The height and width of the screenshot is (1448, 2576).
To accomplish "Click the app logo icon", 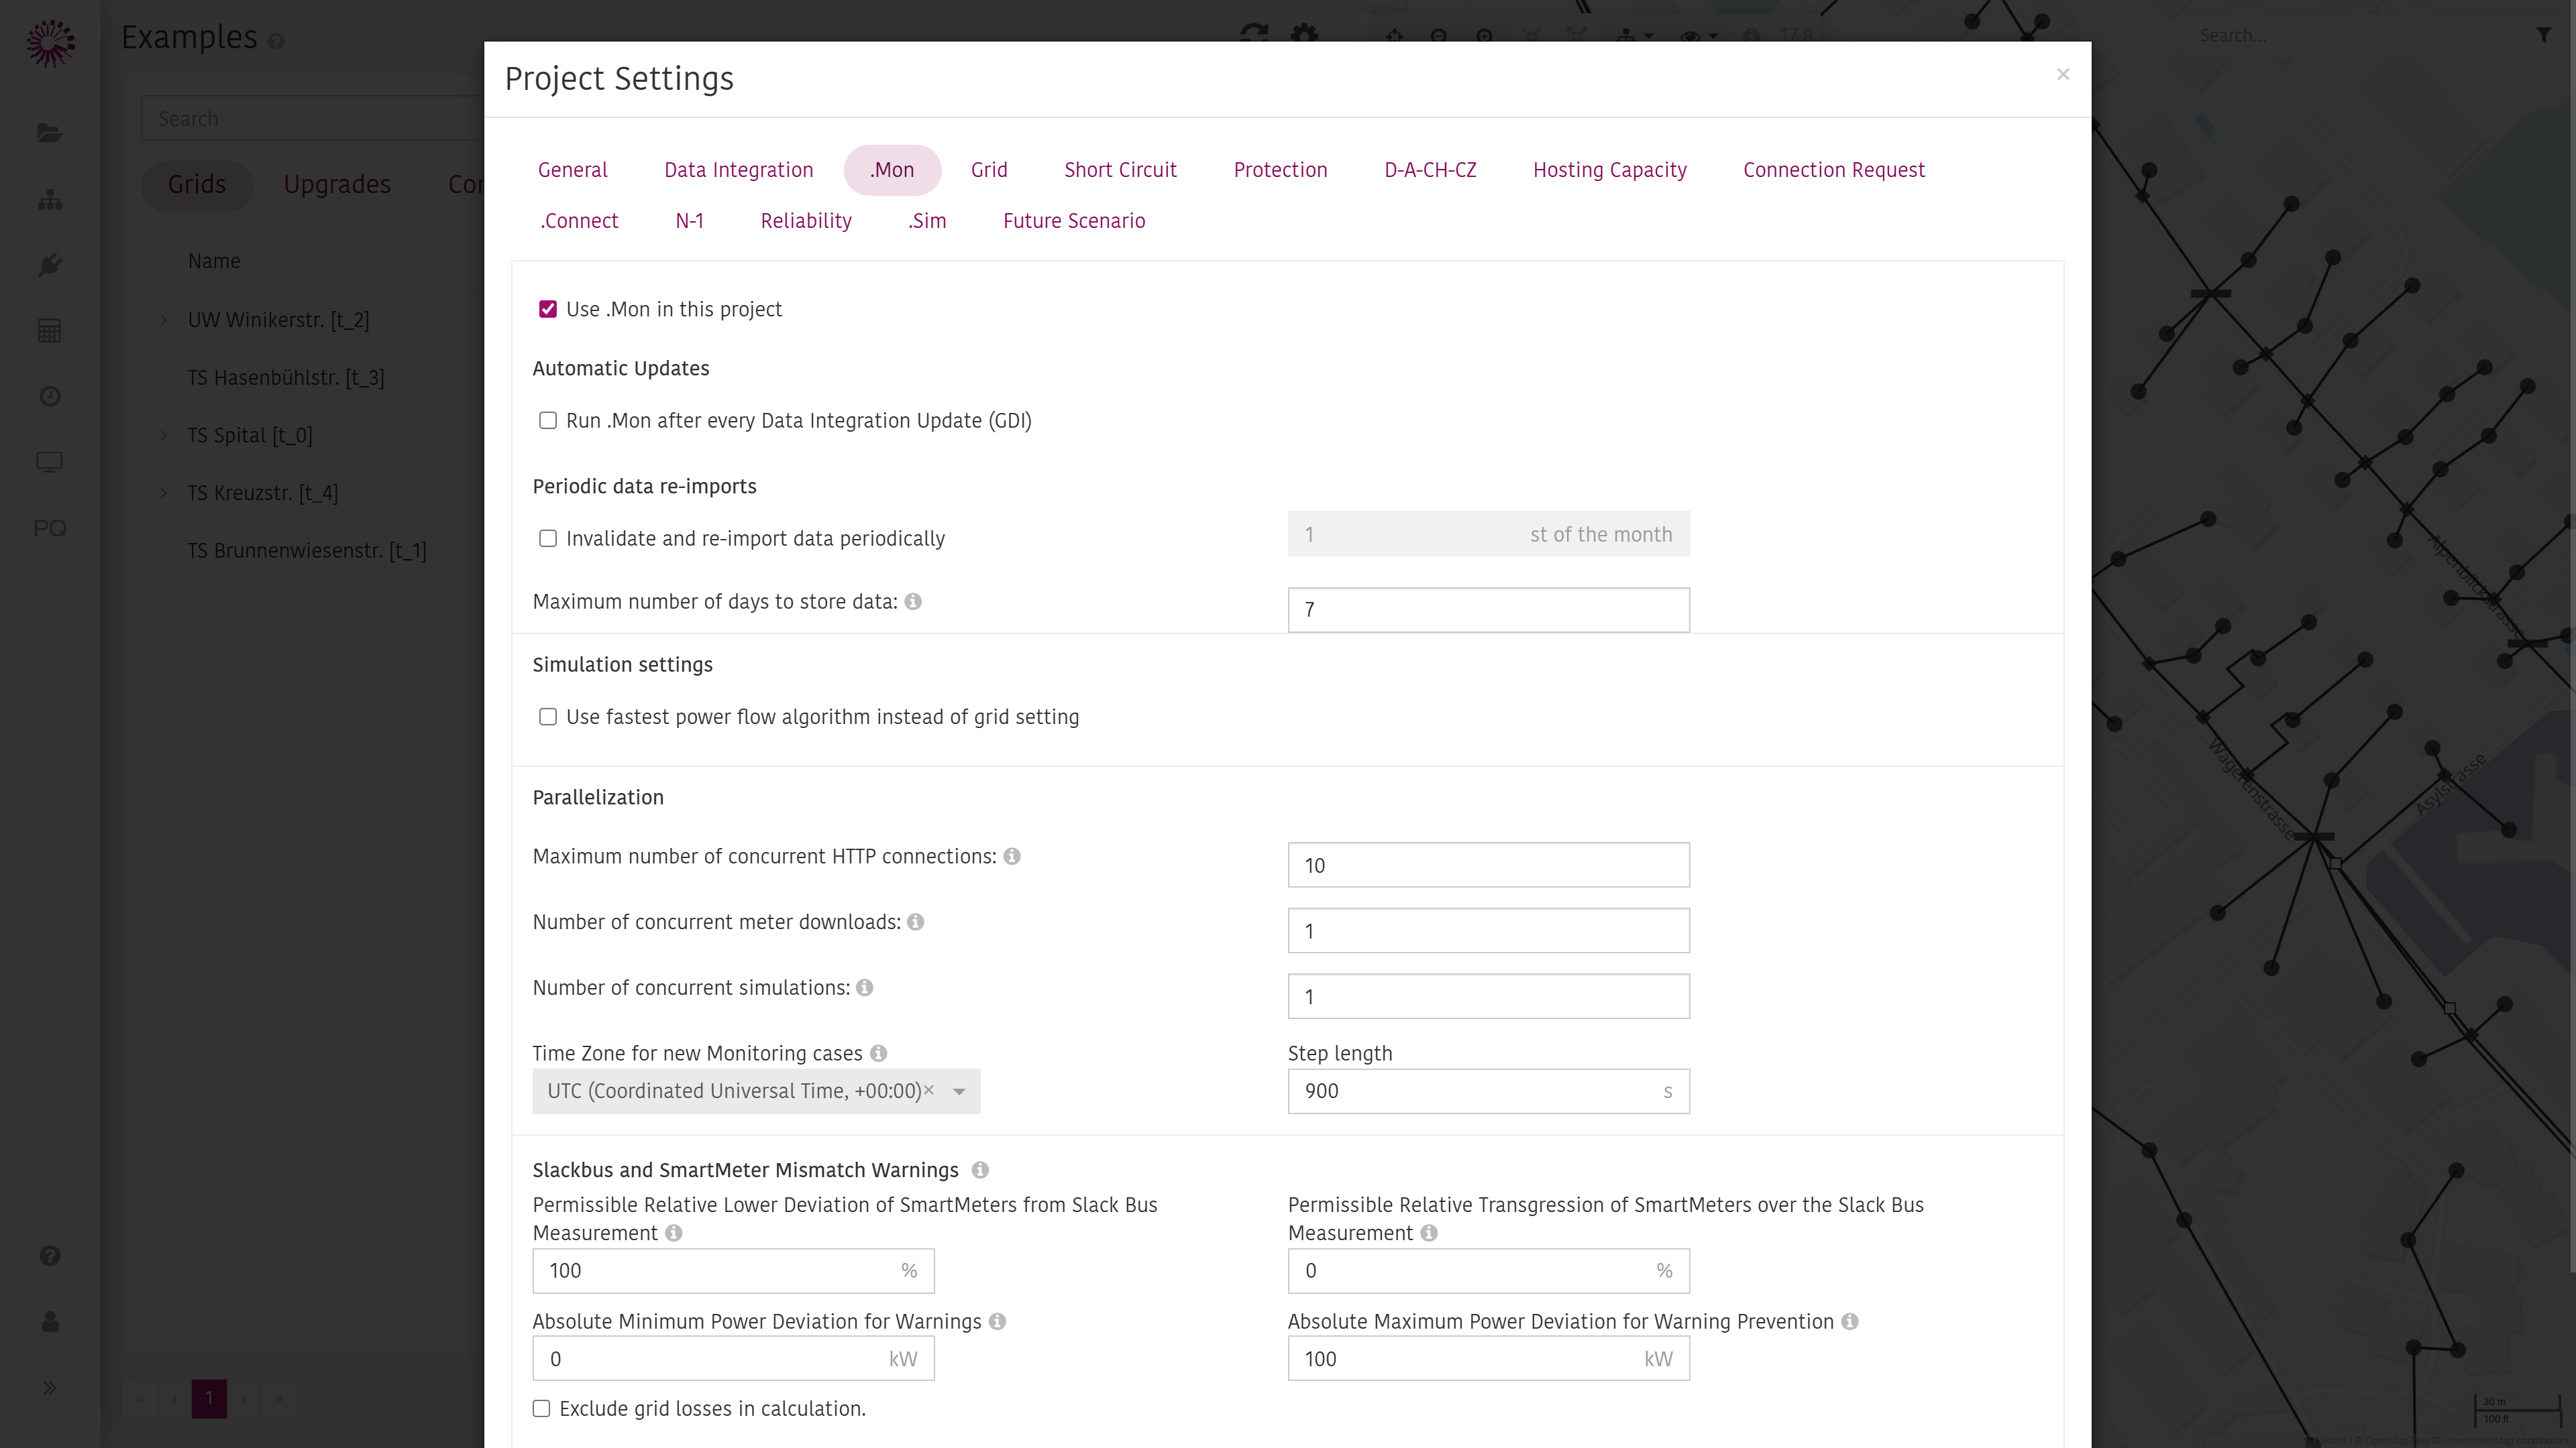I will point(50,43).
